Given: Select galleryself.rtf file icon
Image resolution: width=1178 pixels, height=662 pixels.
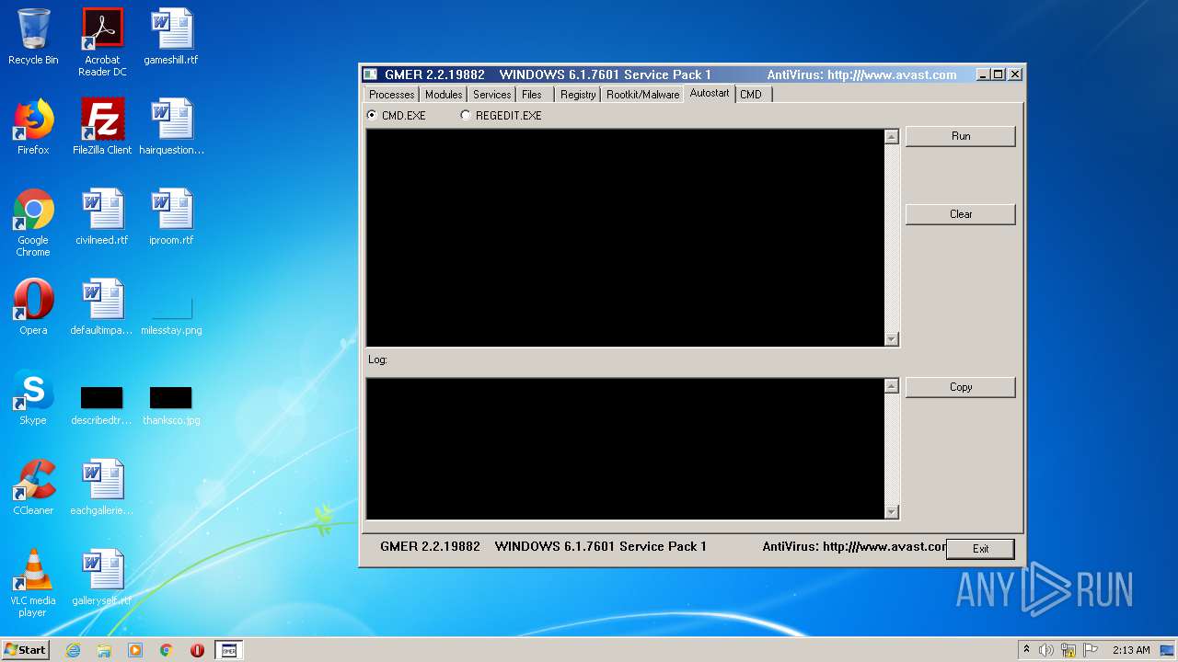Looking at the screenshot, I should [102, 577].
